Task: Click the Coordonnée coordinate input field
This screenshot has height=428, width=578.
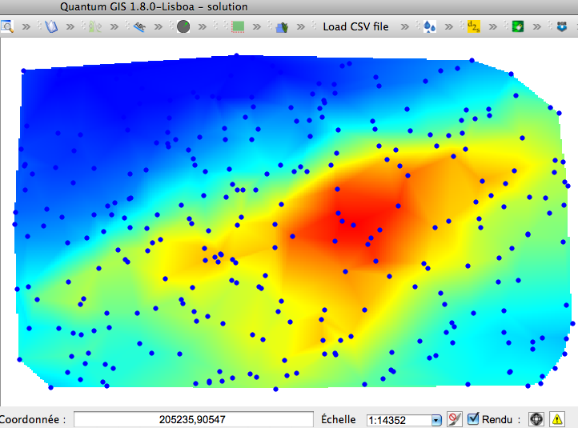Action: [x=192, y=419]
